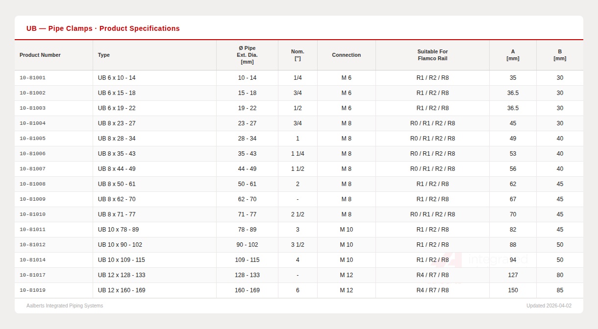Click the Product Number column header
Screen dimensions: 598x329
(x=40, y=55)
